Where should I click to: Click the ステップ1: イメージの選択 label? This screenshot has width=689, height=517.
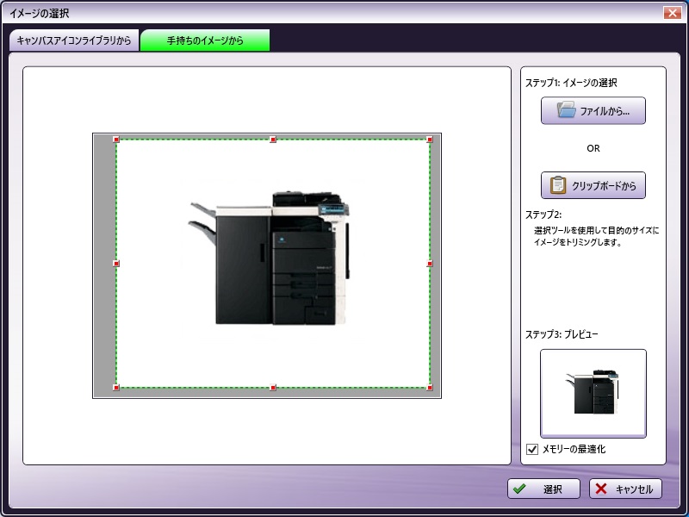point(571,83)
